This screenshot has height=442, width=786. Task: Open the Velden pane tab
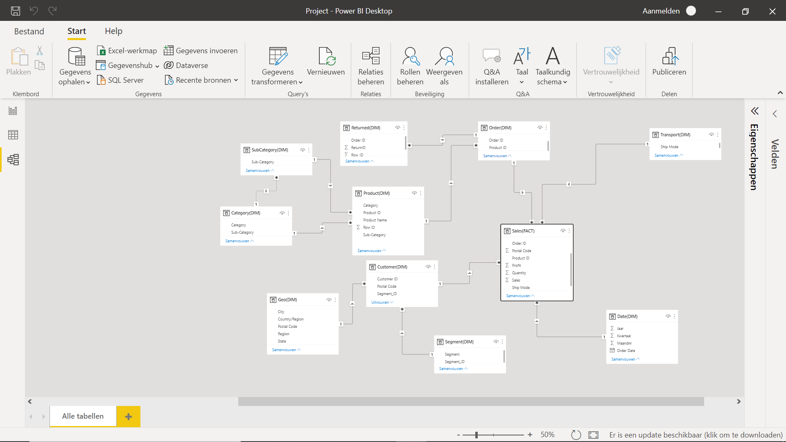775,154
